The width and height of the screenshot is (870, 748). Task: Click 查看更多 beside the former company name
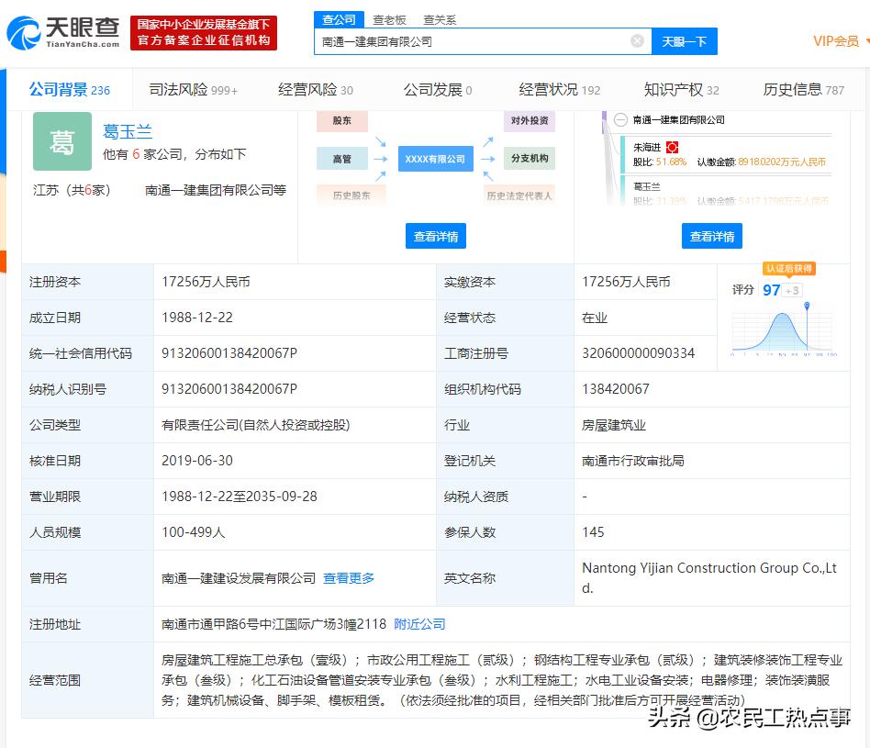[348, 578]
